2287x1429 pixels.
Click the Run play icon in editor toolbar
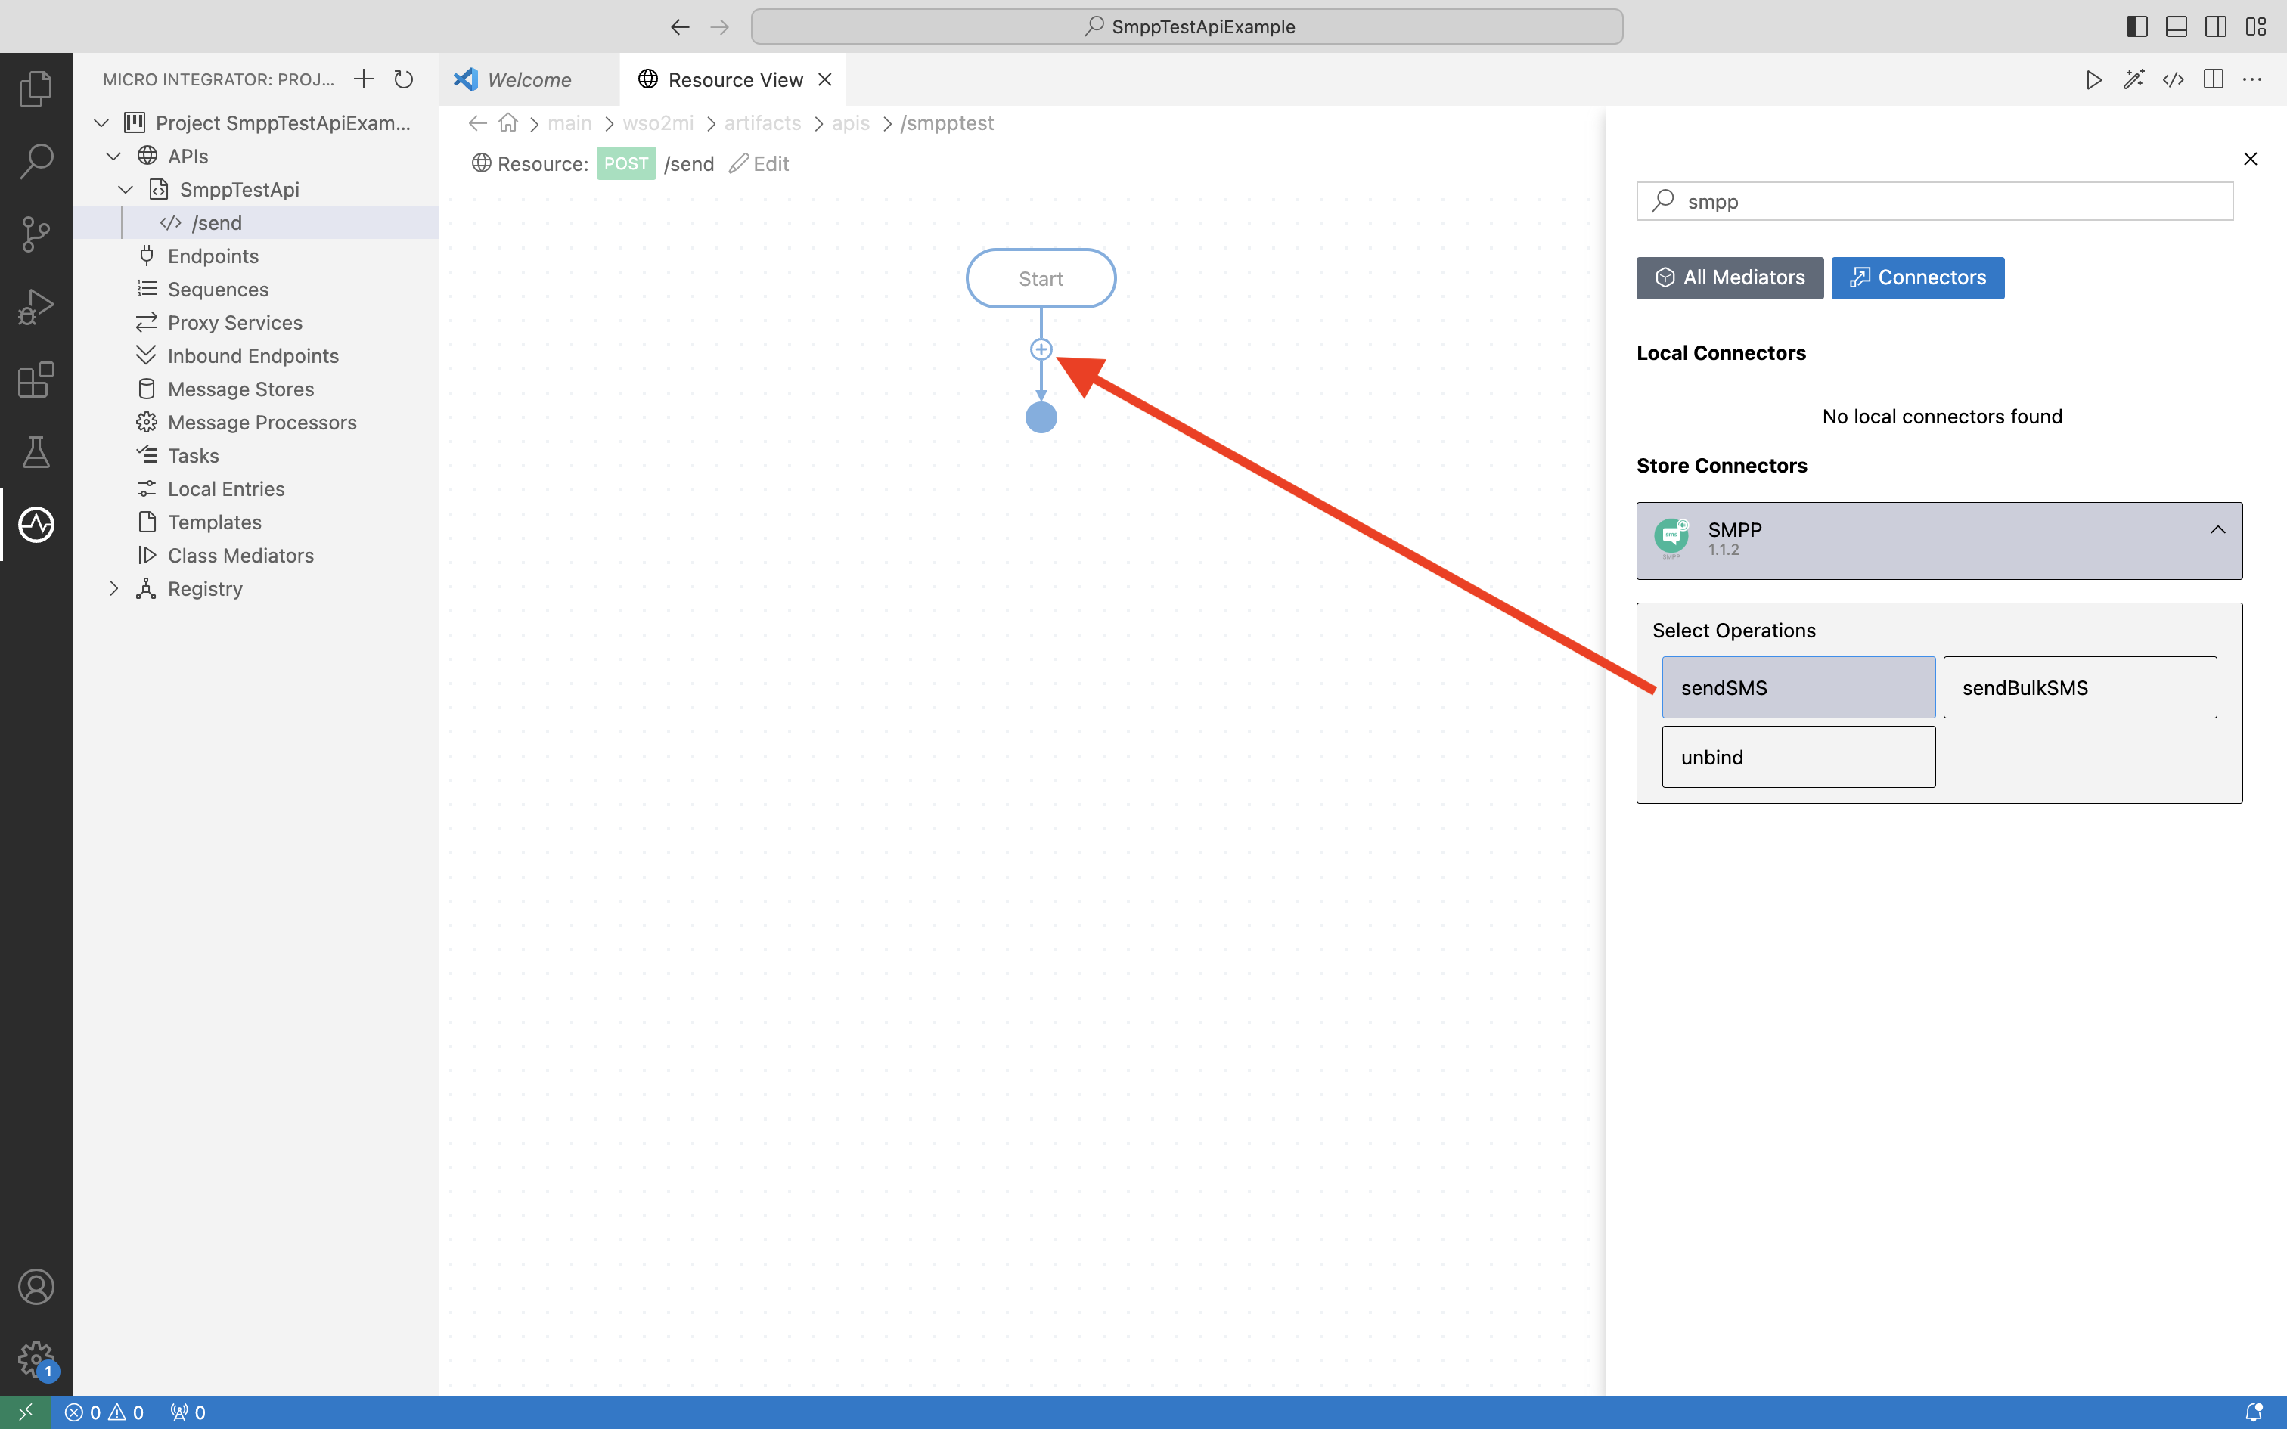(2094, 79)
